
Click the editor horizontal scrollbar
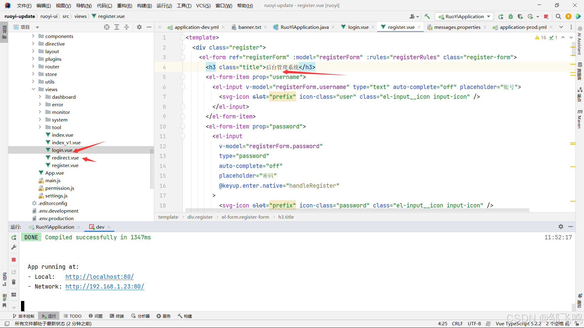(x=357, y=210)
